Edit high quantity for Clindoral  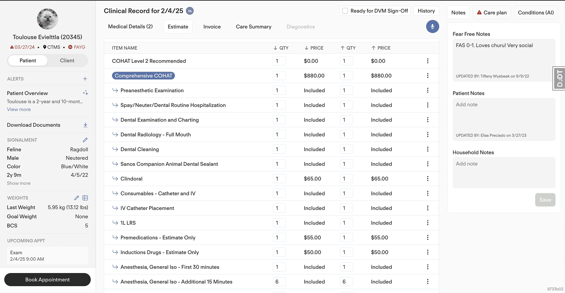pyautogui.click(x=347, y=179)
